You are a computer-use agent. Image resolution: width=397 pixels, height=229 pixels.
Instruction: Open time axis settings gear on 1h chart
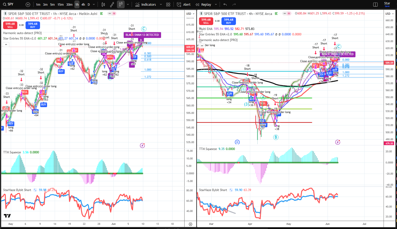click(x=190, y=224)
